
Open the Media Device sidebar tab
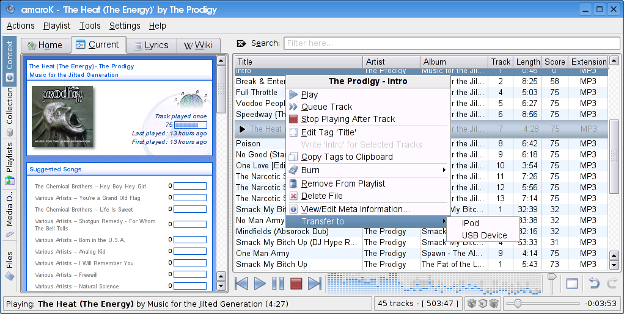10,215
